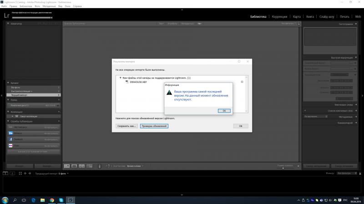The height and width of the screenshot is (204, 364).
Task: Click OK in the import results dialog
Action: pyautogui.click(x=241, y=126)
